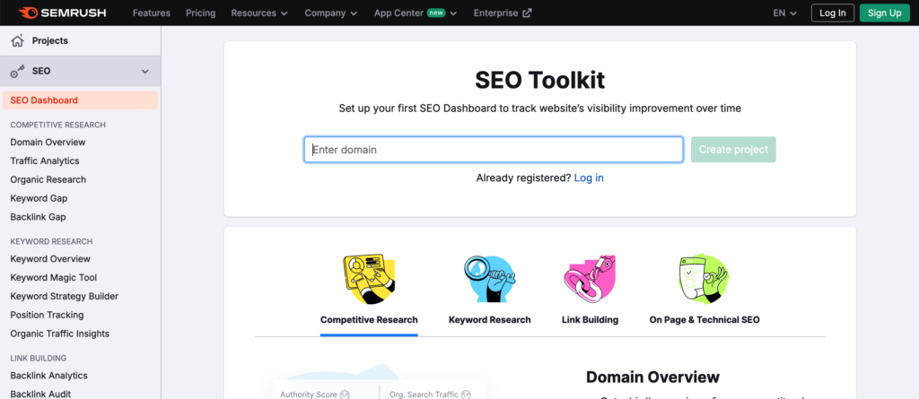
Task: Click the Enterprise external link icon
Action: click(527, 13)
